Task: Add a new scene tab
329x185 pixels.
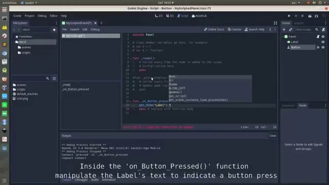Action: [x=101, y=23]
